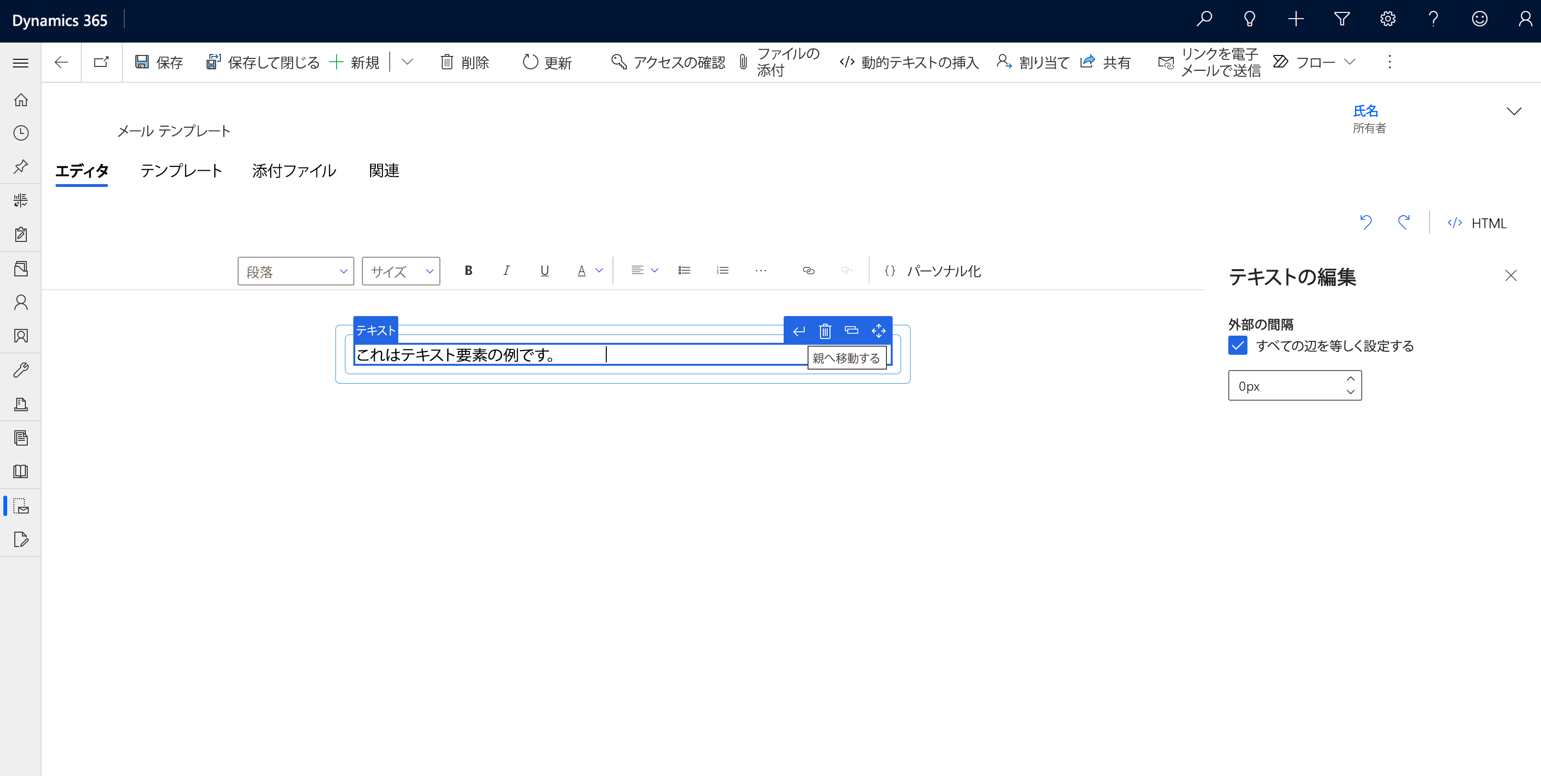Click the smiley feedback icon

pyautogui.click(x=1479, y=19)
